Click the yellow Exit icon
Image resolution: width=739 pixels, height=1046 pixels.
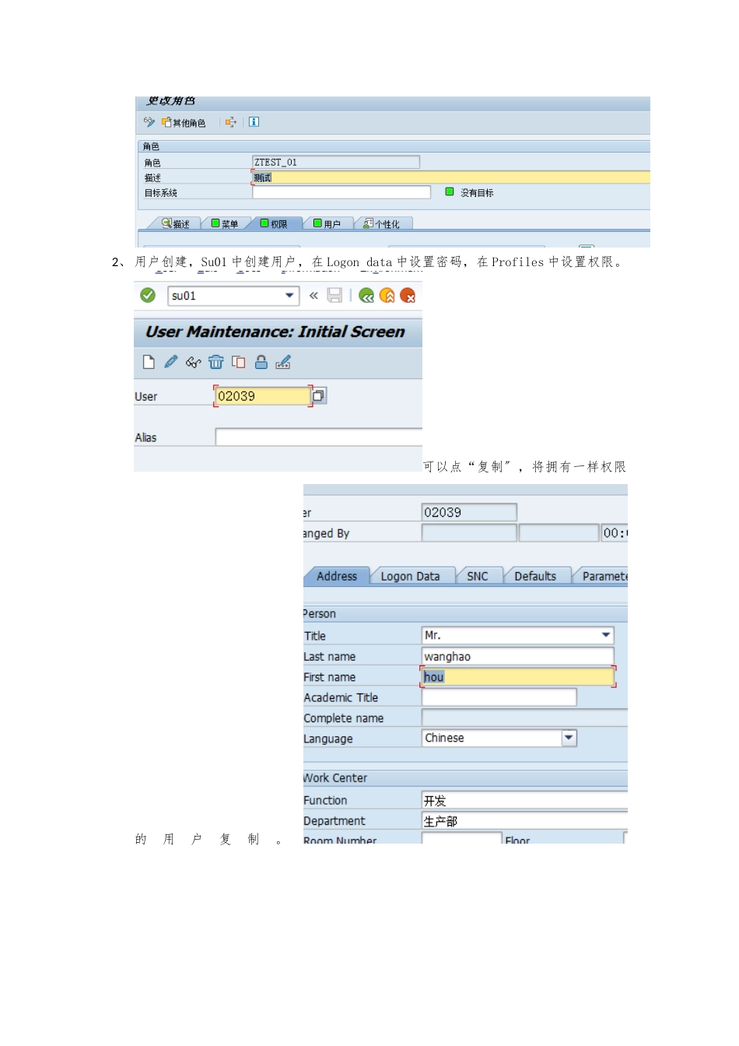(x=387, y=296)
